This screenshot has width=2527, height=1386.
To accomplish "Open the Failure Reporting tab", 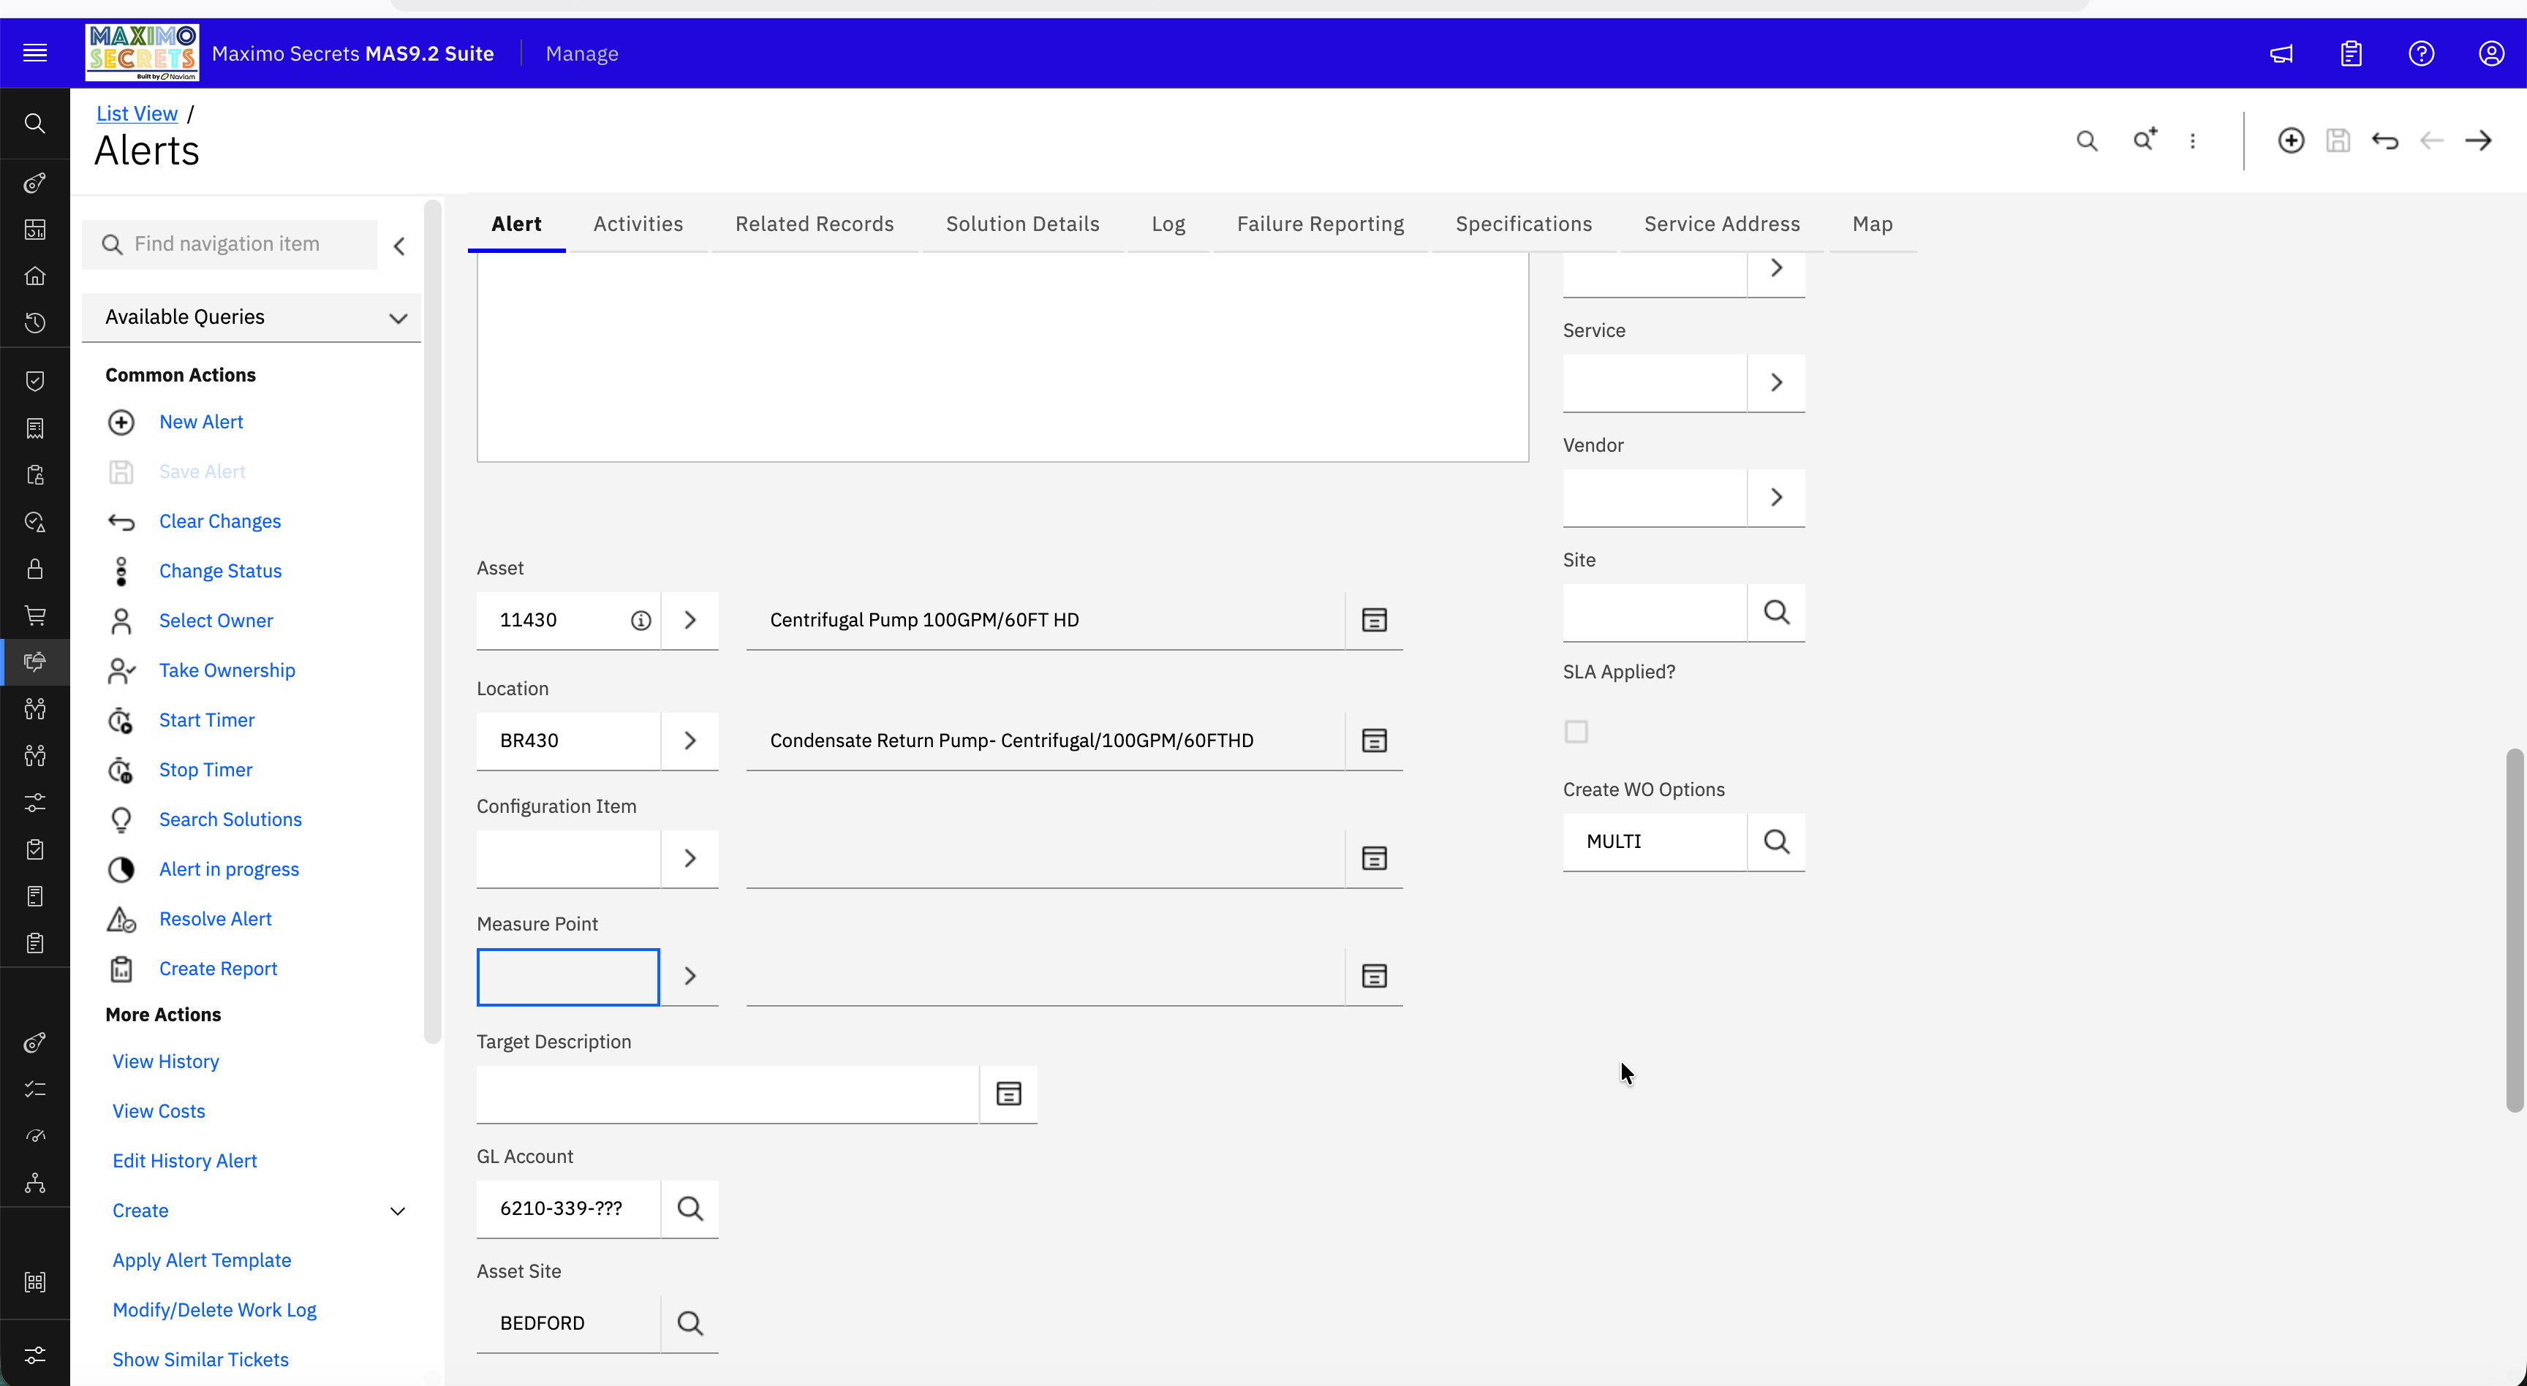I will 1321,224.
